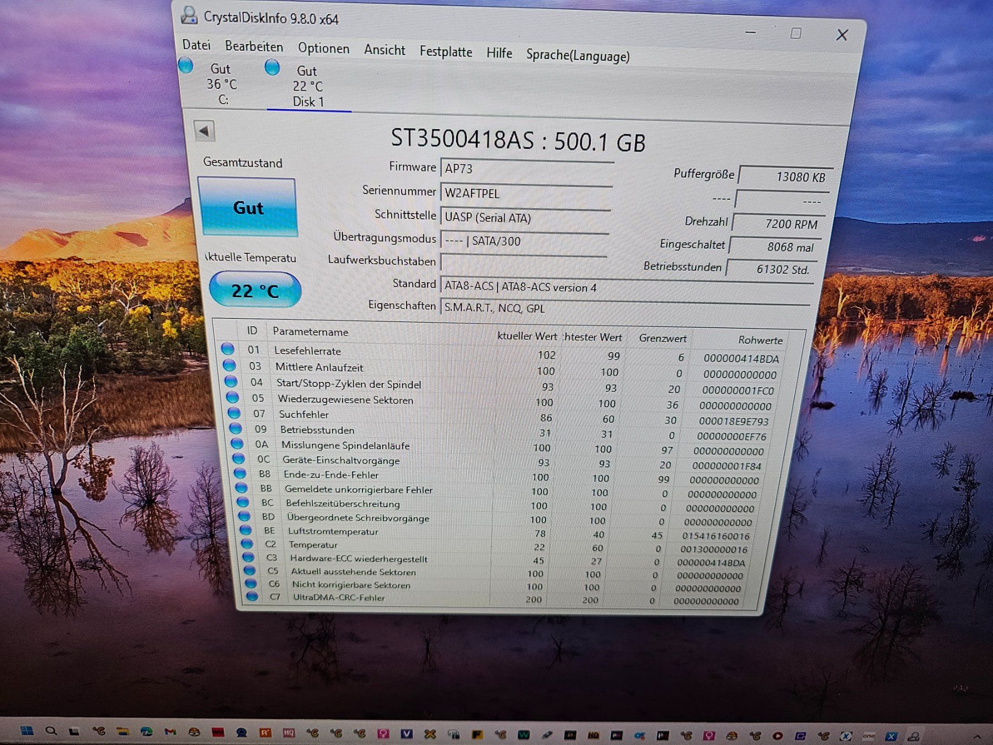Screen dimensions: 993x745
Task: Click status circle of B8 Ende-zu-Ende-Fehler row
Action: point(239,473)
